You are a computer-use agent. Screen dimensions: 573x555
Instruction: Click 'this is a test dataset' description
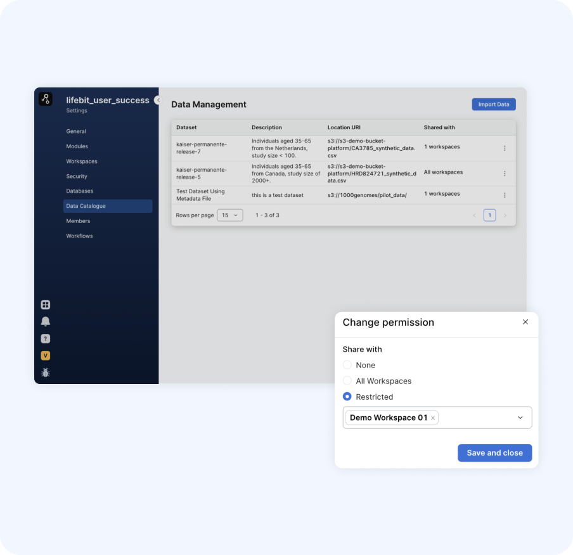[x=278, y=195]
